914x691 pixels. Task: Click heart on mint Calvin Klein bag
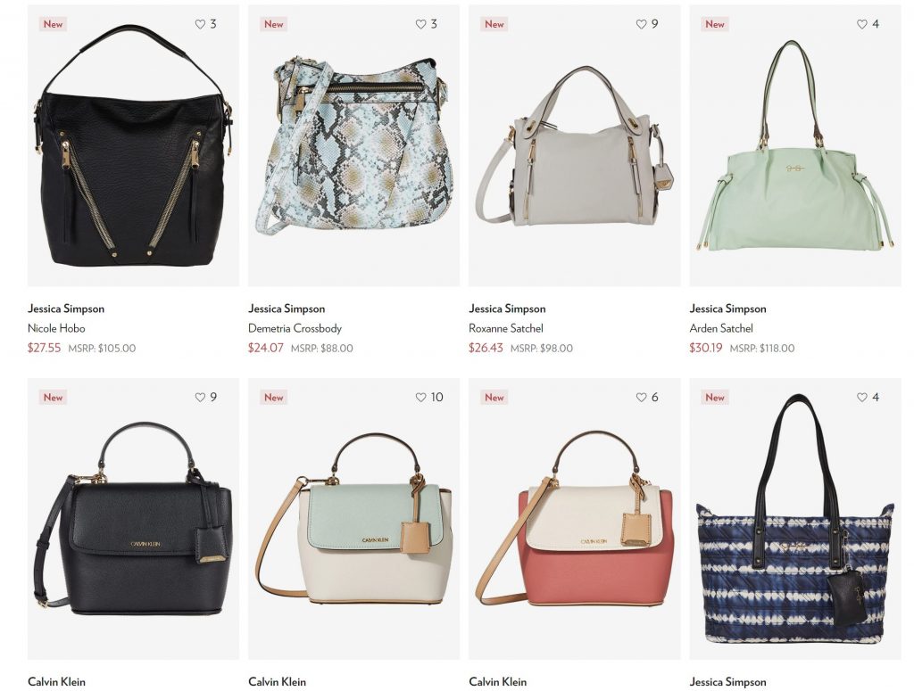point(421,397)
